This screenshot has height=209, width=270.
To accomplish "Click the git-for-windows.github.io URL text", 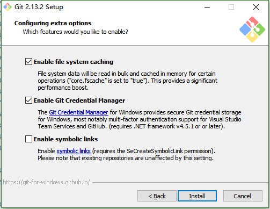I will pos(46,182).
